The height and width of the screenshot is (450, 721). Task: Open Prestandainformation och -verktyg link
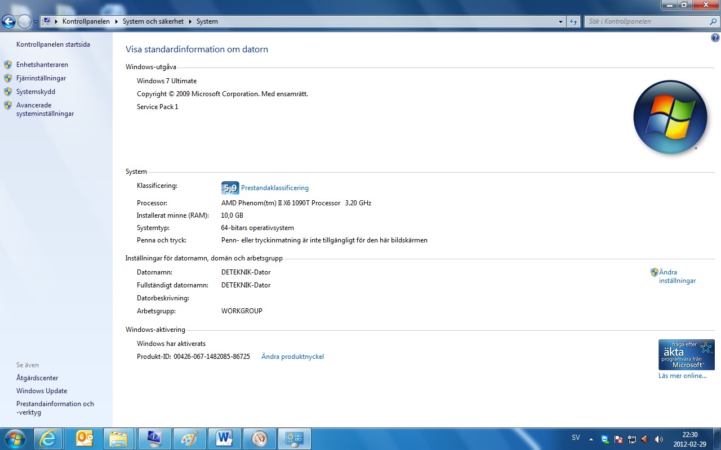(55, 408)
